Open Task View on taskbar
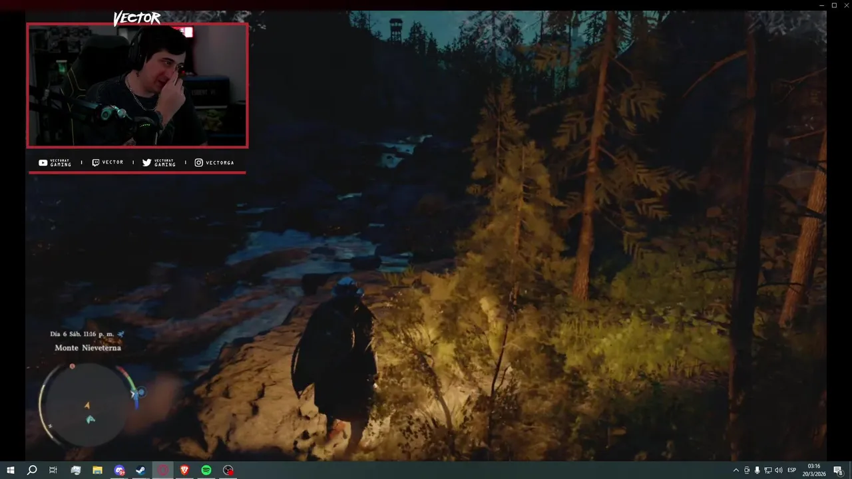Image resolution: width=852 pixels, height=479 pixels. point(53,470)
